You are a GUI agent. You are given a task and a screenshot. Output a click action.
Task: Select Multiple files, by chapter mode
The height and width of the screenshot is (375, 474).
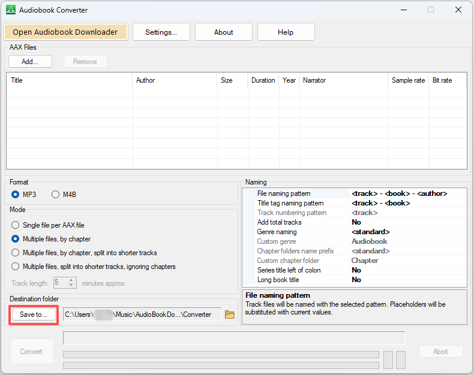16,239
